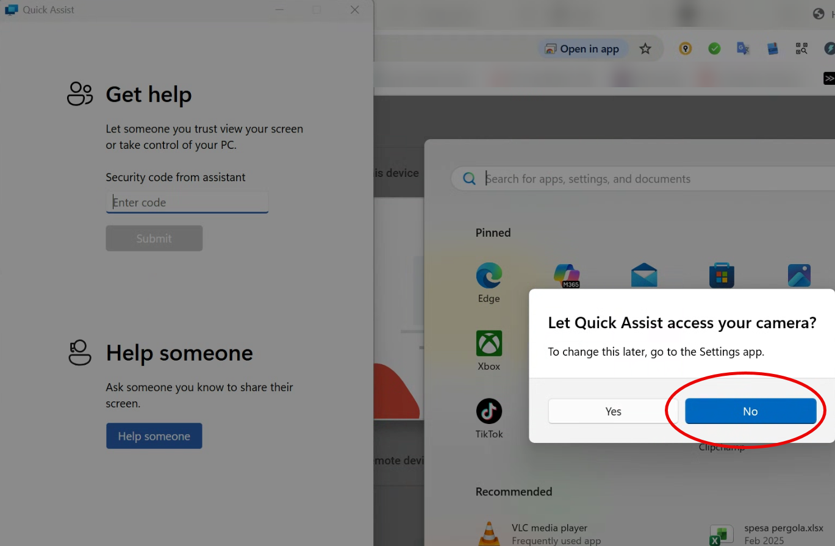The width and height of the screenshot is (835, 546).
Task: Open the Mail envelope app icon
Action: (x=644, y=276)
